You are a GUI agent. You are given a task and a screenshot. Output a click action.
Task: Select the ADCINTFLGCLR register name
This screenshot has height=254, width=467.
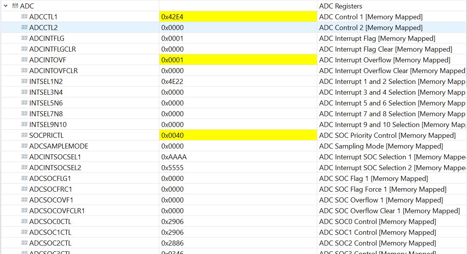click(52, 49)
